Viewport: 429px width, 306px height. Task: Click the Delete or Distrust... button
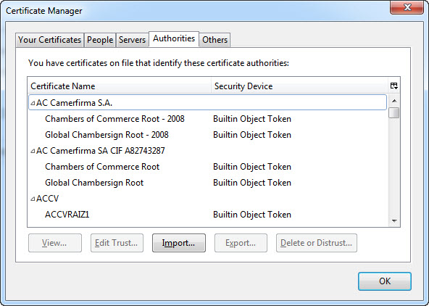coord(317,243)
